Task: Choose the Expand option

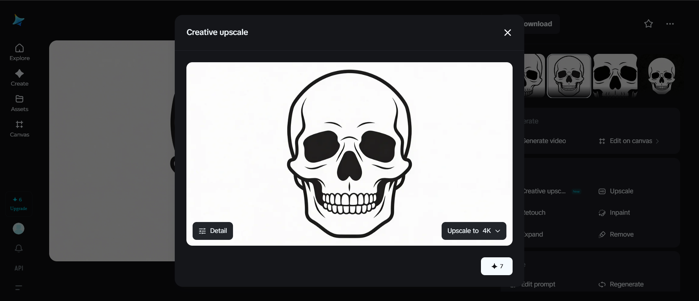Action: pyautogui.click(x=533, y=234)
